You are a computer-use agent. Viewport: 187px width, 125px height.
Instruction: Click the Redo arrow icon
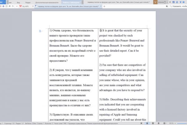pos(13,6)
